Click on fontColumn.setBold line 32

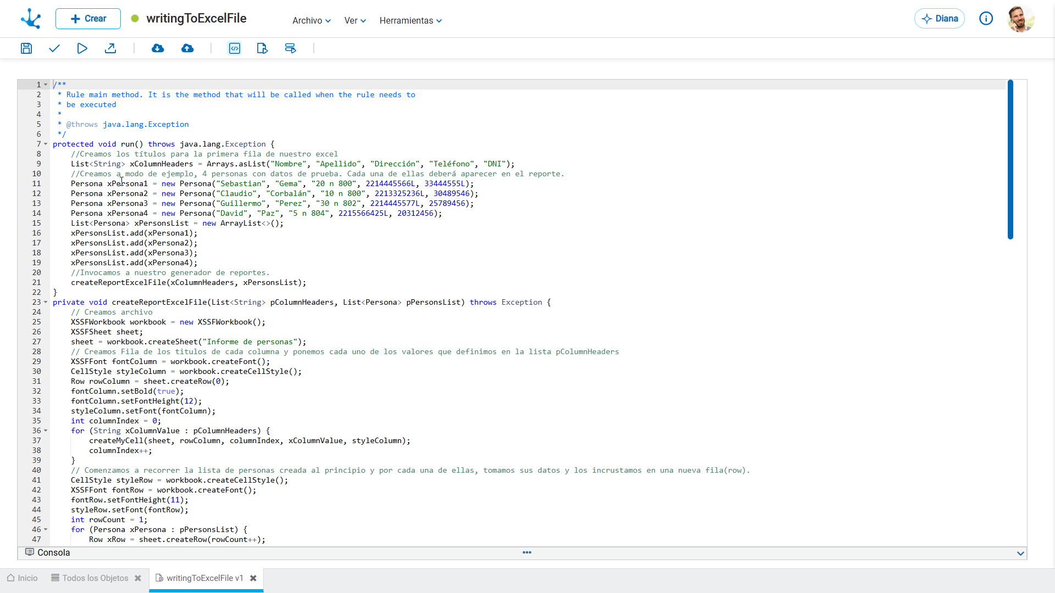coord(127,391)
